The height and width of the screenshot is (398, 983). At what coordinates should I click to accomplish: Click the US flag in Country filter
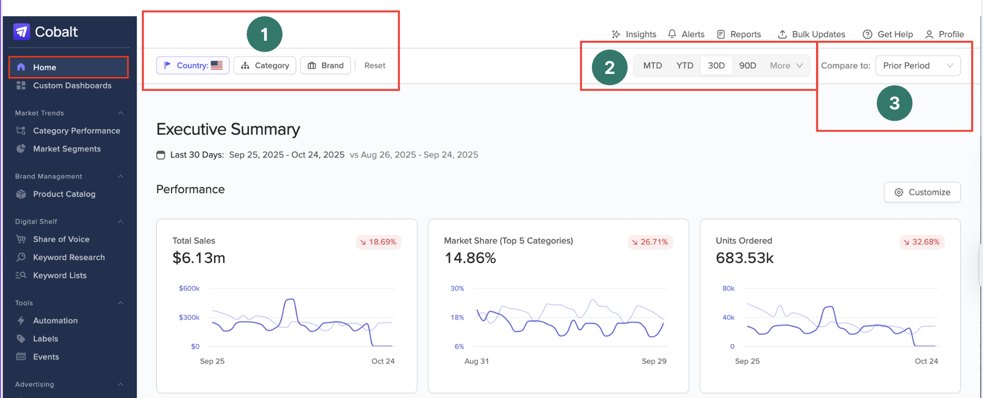click(217, 65)
